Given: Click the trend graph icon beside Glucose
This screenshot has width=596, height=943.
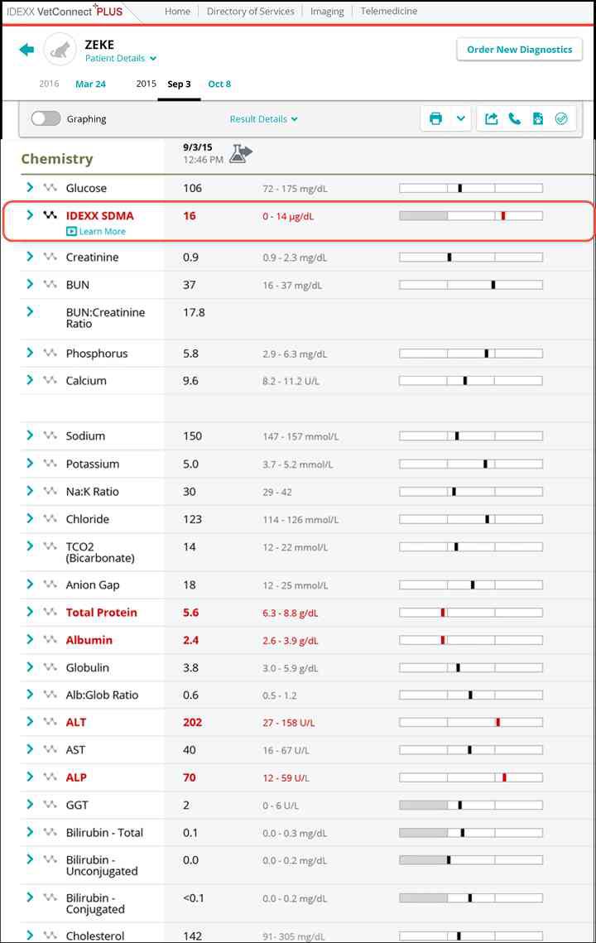Looking at the screenshot, I should click(50, 188).
